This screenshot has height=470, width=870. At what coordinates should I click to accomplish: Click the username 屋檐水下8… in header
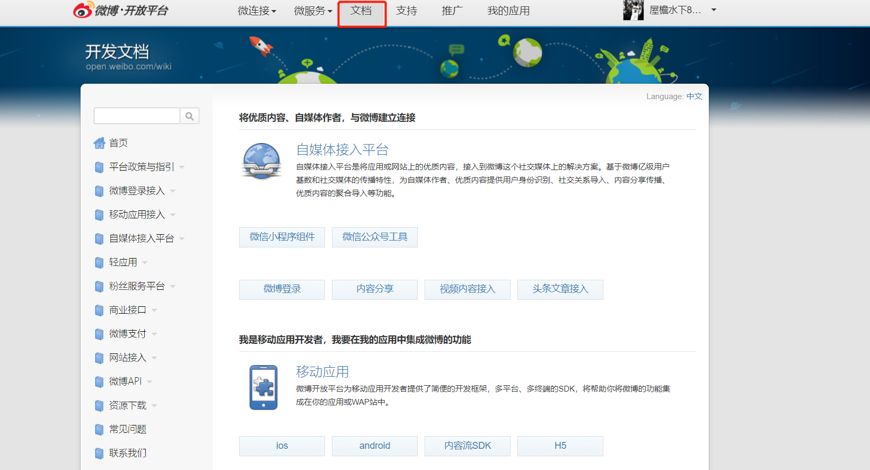675,10
